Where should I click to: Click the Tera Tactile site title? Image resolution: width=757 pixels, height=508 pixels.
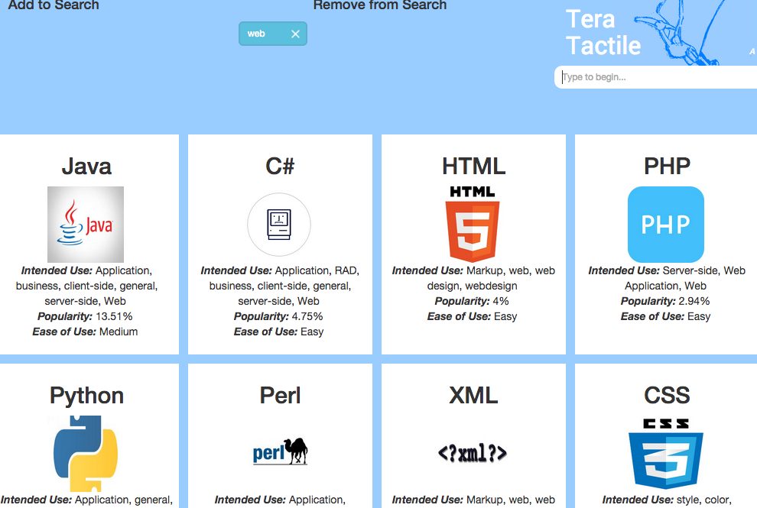[x=603, y=32]
